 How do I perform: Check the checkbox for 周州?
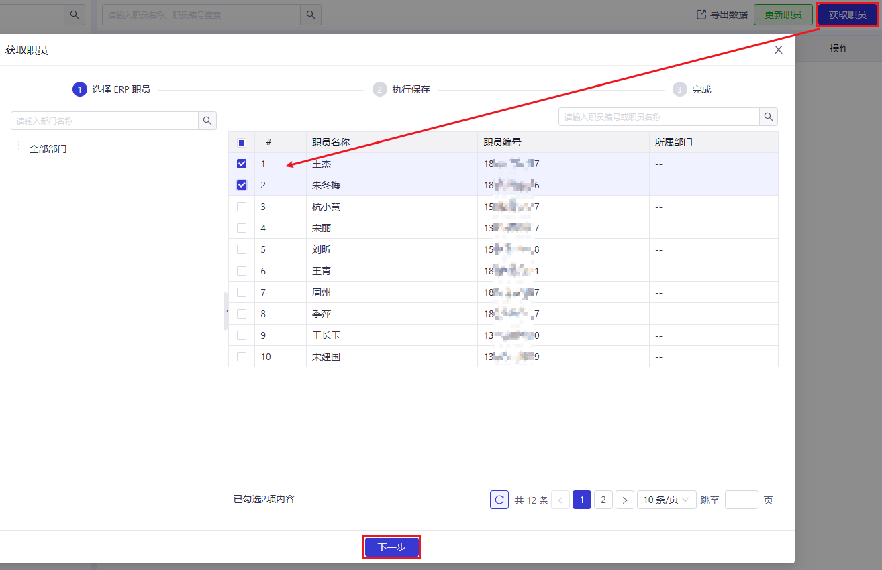tap(242, 292)
